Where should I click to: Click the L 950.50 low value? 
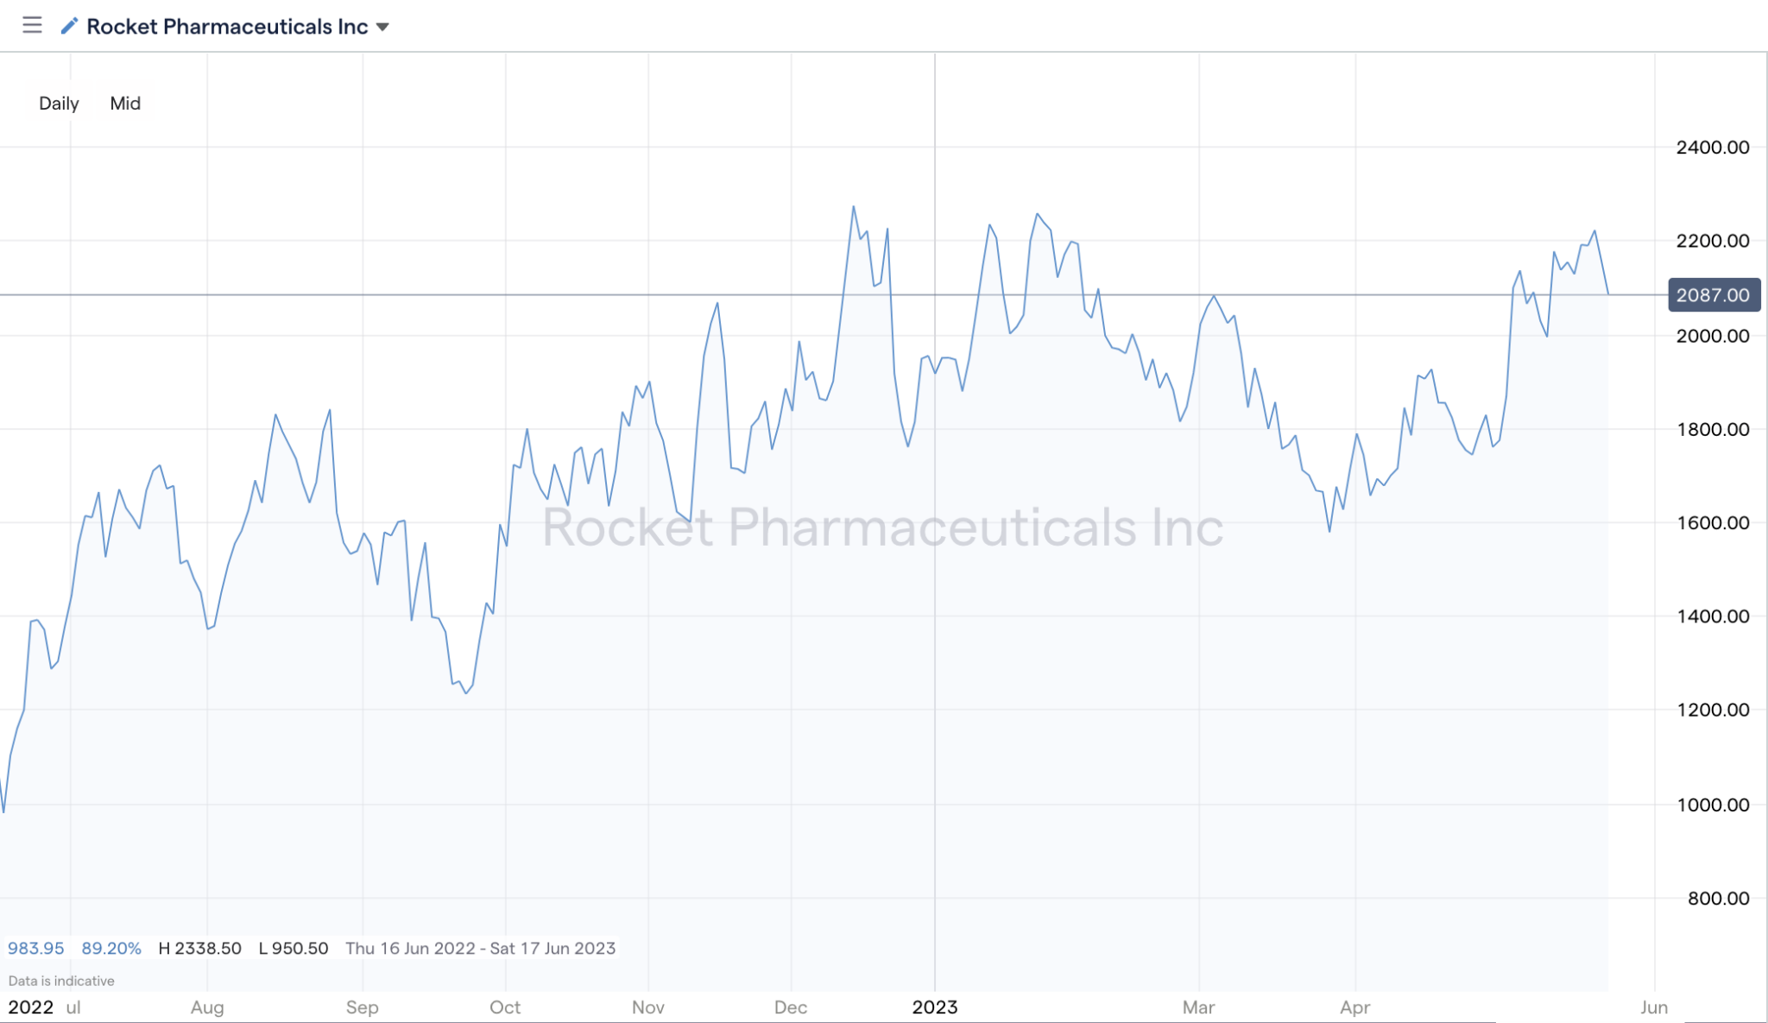pyautogui.click(x=294, y=948)
